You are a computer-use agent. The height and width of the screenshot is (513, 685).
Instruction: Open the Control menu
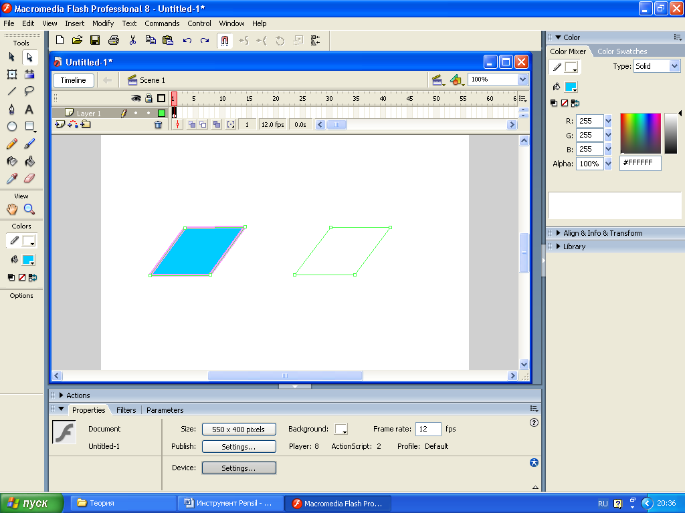coord(199,23)
